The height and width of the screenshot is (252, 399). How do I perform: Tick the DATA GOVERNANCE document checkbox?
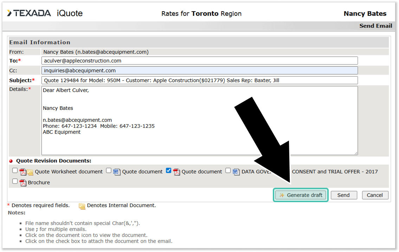tap(228, 171)
